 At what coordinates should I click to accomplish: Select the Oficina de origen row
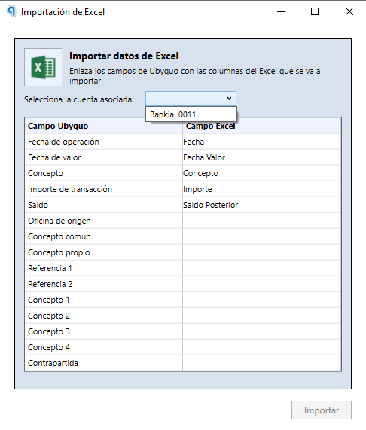click(x=183, y=221)
